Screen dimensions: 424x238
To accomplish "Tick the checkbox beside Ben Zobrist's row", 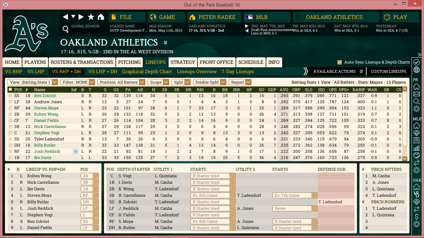I will coord(11,96).
